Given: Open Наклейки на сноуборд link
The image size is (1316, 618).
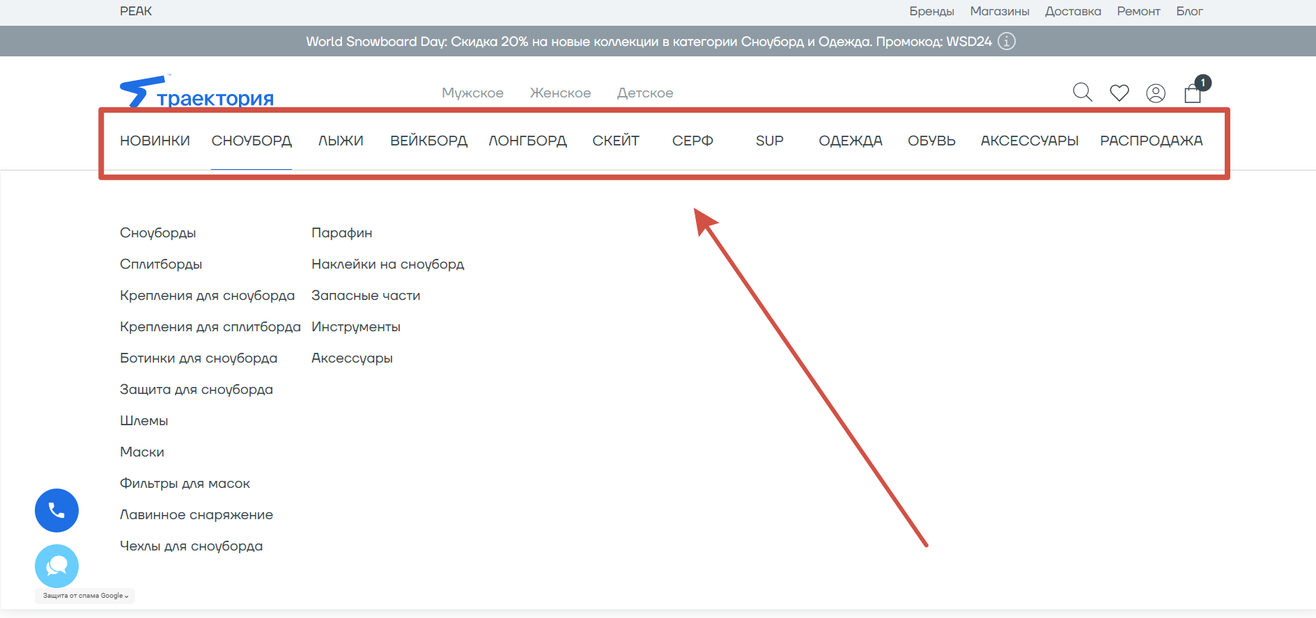Looking at the screenshot, I should (x=388, y=264).
